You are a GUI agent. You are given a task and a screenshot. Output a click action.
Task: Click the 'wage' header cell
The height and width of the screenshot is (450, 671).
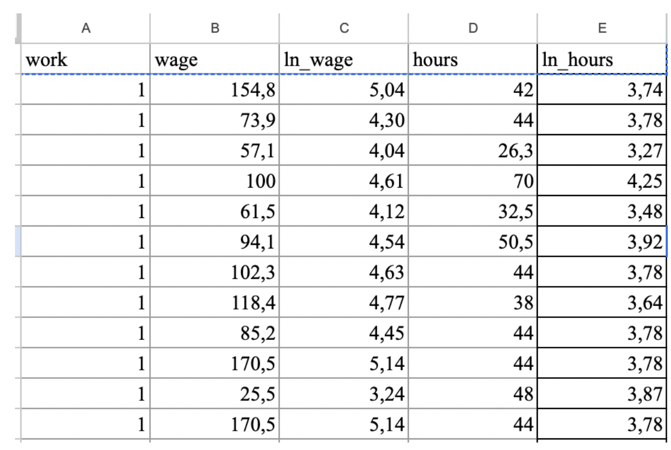(x=215, y=60)
